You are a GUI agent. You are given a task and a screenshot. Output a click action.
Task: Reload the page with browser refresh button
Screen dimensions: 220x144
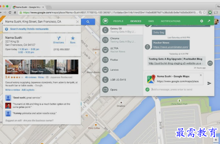click(10, 13)
